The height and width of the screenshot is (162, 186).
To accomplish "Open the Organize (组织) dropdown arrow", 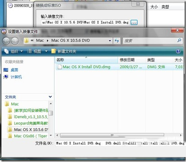I will point(22,51).
